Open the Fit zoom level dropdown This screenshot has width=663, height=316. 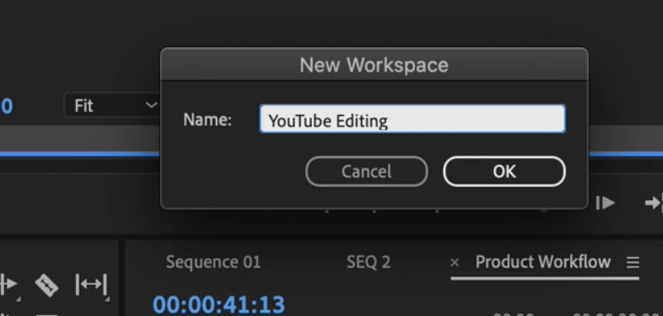tap(112, 105)
